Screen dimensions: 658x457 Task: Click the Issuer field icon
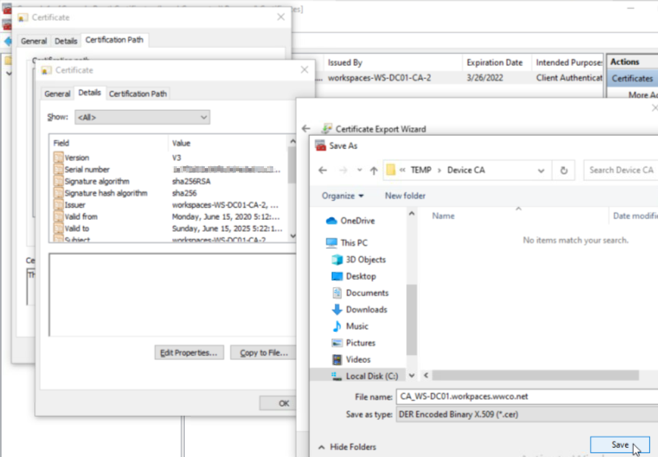point(59,205)
